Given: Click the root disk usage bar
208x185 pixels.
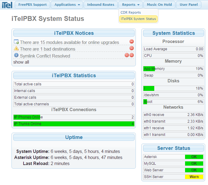Looking at the screenshot, I should click(174, 88).
